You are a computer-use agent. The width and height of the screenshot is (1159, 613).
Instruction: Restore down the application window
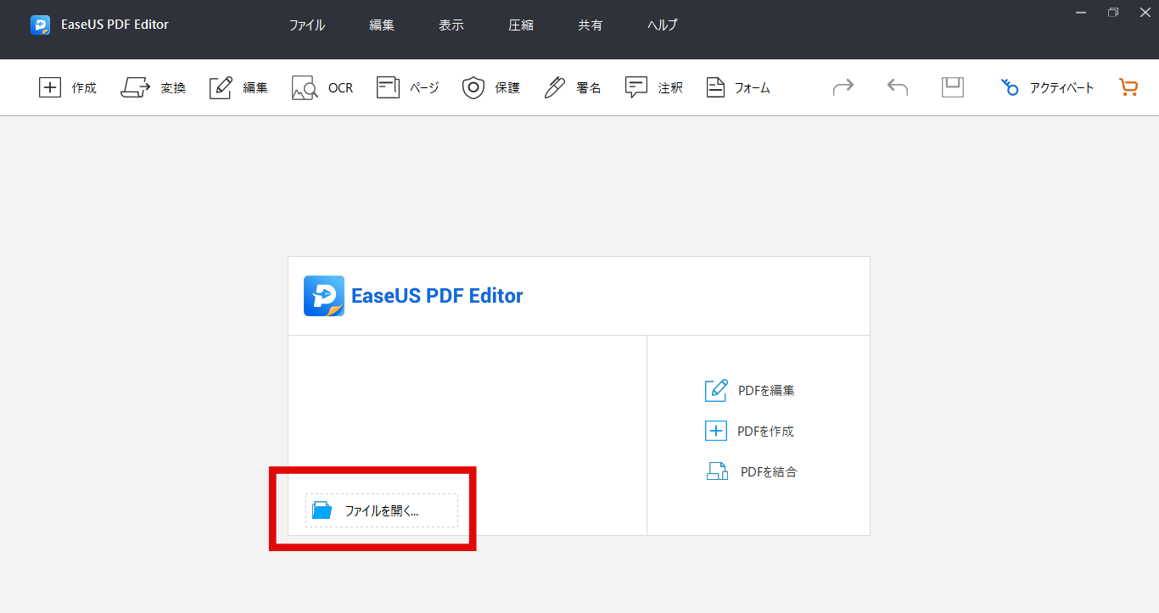[1112, 12]
